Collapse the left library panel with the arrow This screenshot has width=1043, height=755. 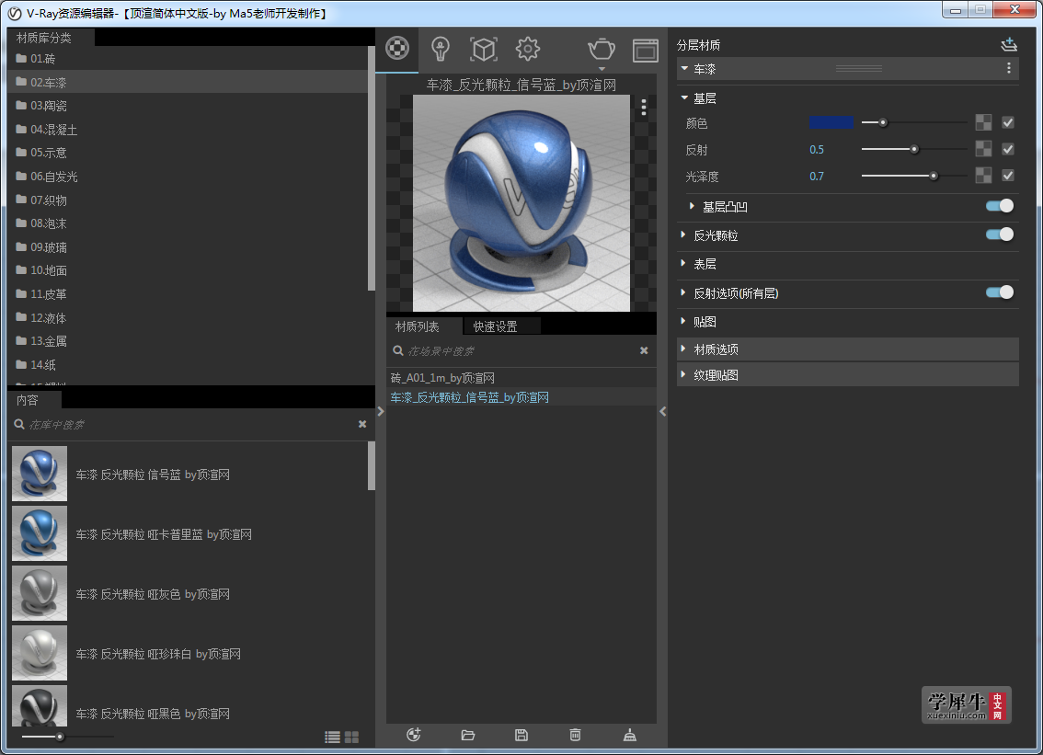click(x=381, y=412)
